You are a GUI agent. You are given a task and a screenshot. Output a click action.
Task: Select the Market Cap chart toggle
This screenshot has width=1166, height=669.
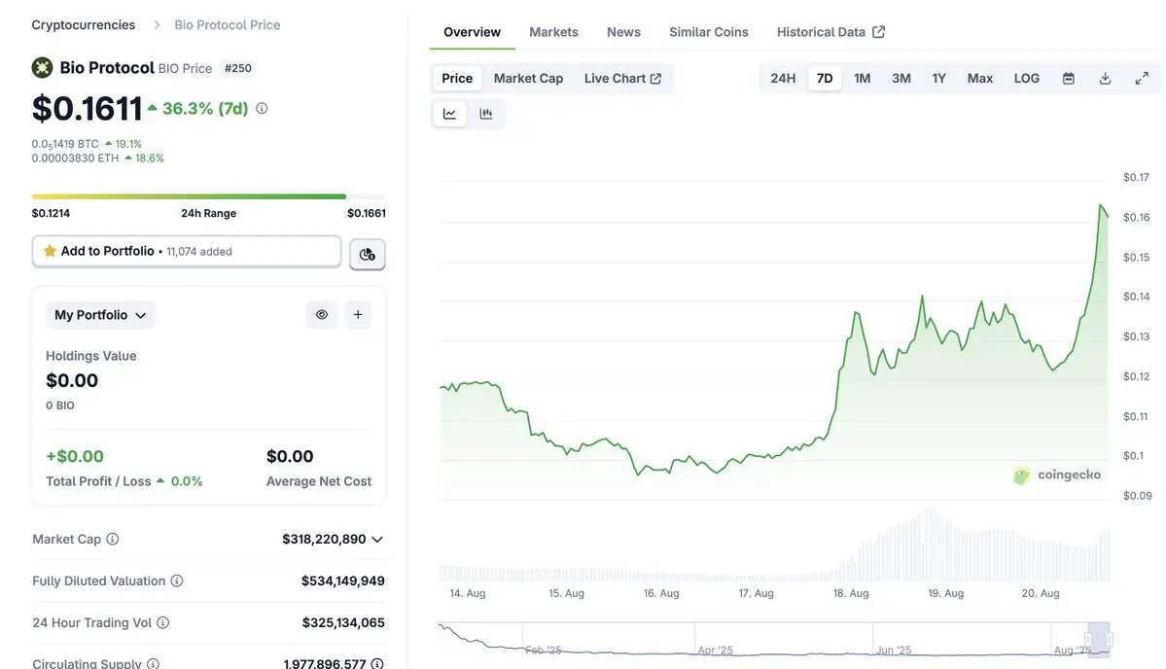(529, 78)
